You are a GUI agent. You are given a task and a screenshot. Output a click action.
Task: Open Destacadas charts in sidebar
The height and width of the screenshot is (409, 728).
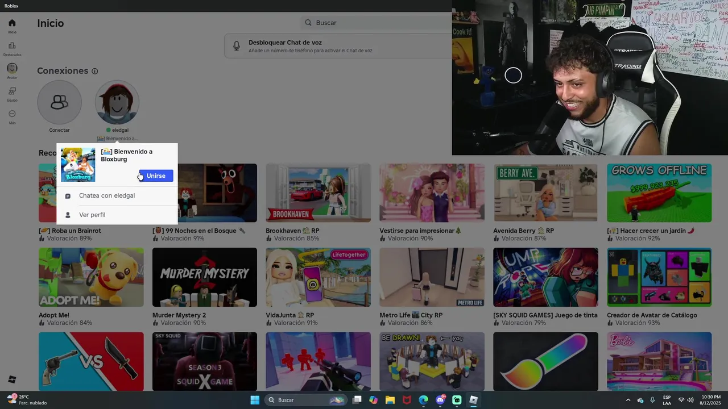12,49
